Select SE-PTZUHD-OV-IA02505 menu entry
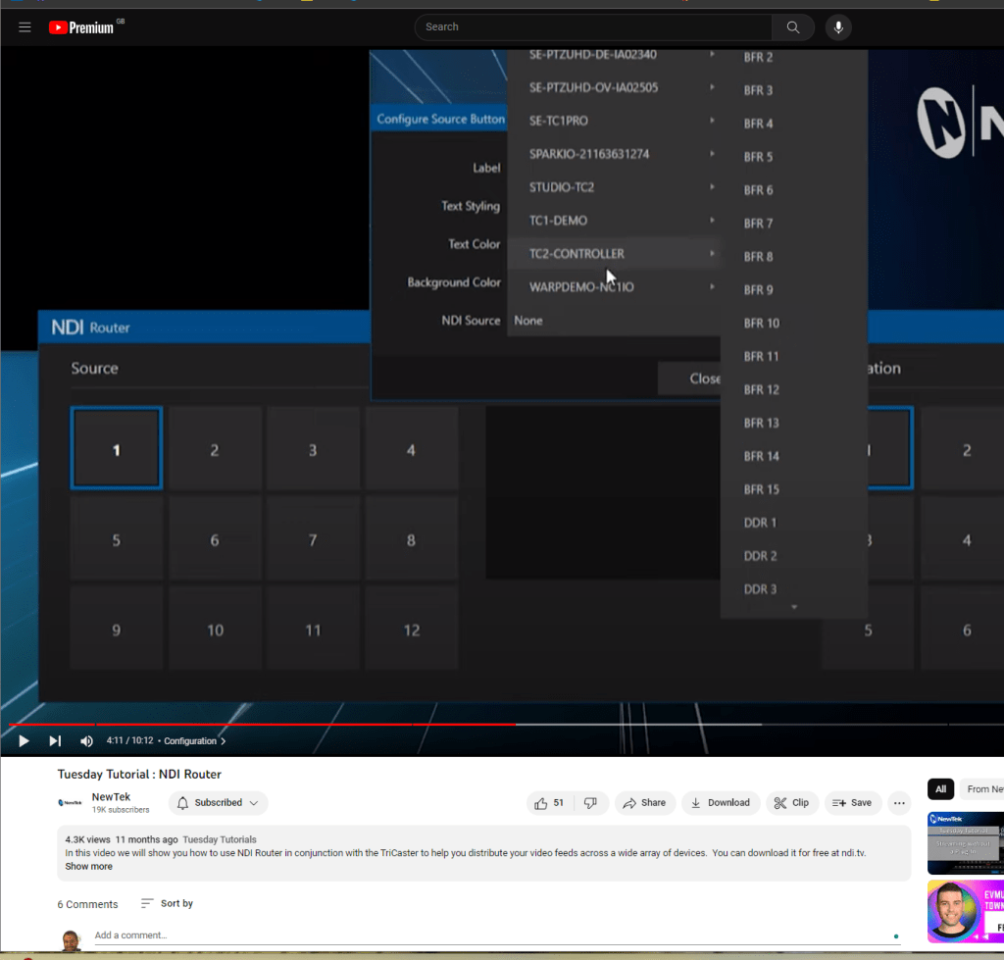The image size is (1004, 960). click(614, 87)
